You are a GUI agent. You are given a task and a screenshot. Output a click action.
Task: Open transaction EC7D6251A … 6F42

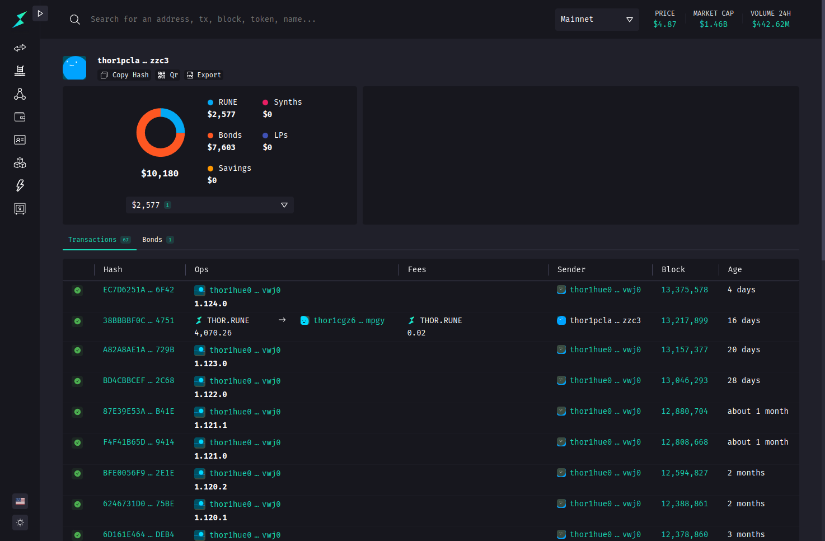click(x=138, y=290)
